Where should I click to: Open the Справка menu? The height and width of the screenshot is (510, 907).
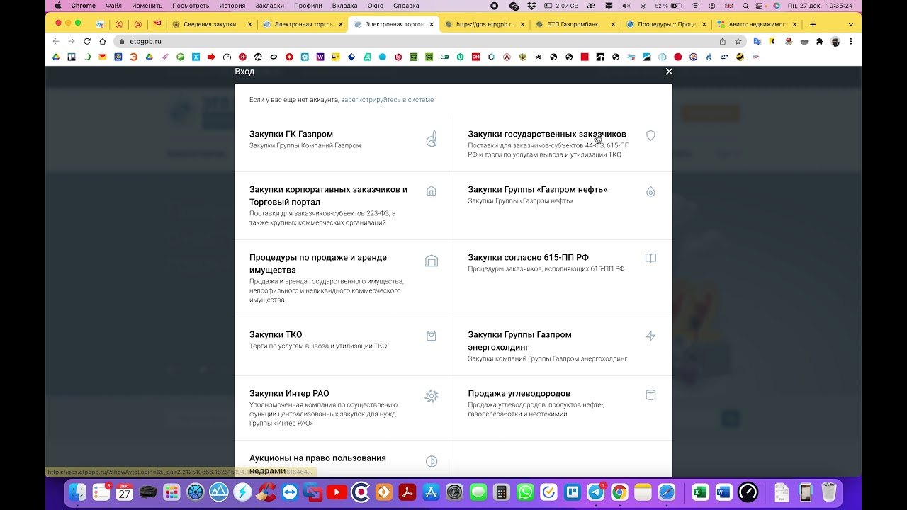coord(406,6)
